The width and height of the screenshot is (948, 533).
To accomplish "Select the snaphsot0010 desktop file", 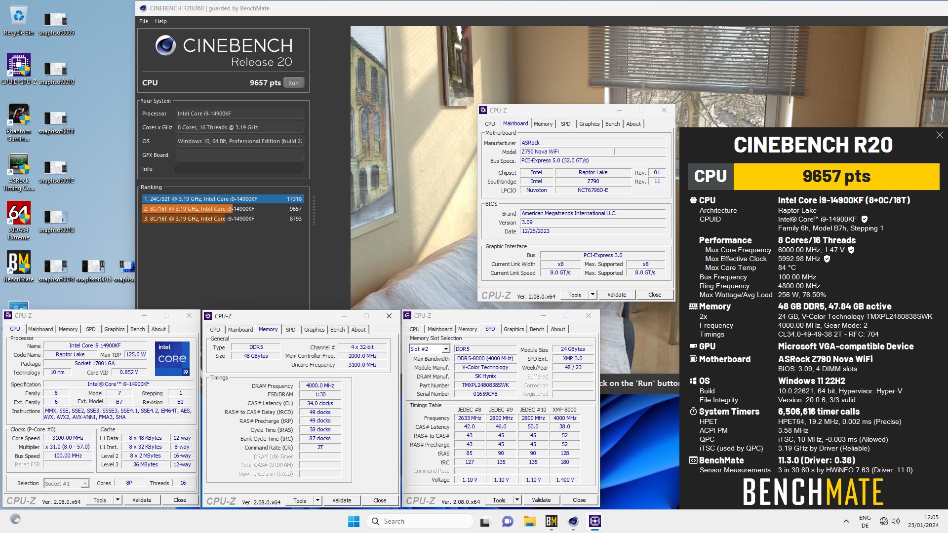I will click(56, 73).
